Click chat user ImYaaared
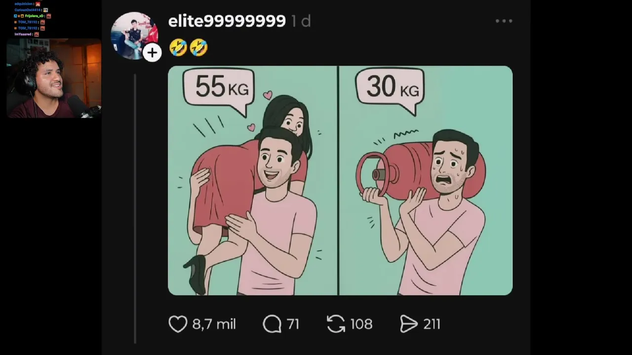Viewport: 632px width, 355px height. pyautogui.click(x=23, y=34)
